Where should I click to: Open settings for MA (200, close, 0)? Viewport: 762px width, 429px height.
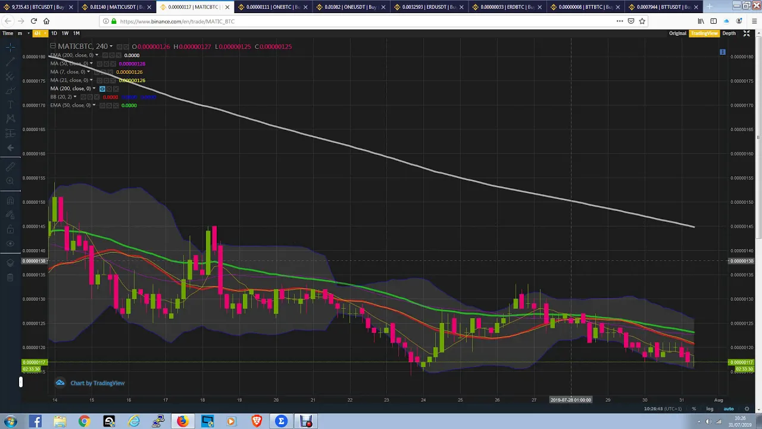pos(109,89)
